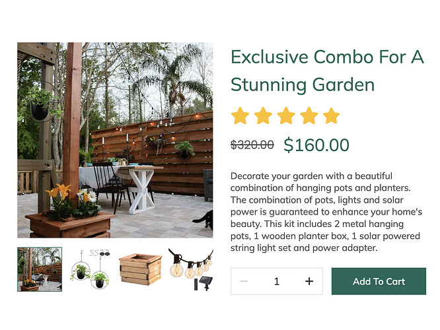Click the main garden product image
The height and width of the screenshot is (330, 440).
pos(115,140)
